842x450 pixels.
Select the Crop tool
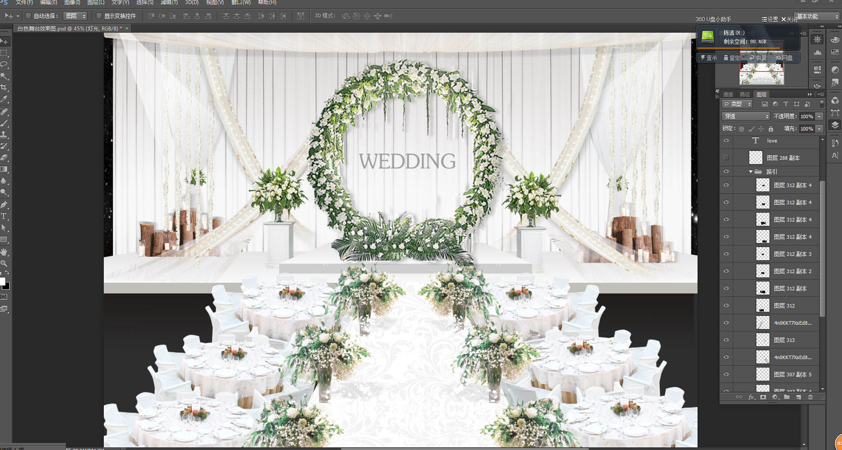(x=4, y=87)
